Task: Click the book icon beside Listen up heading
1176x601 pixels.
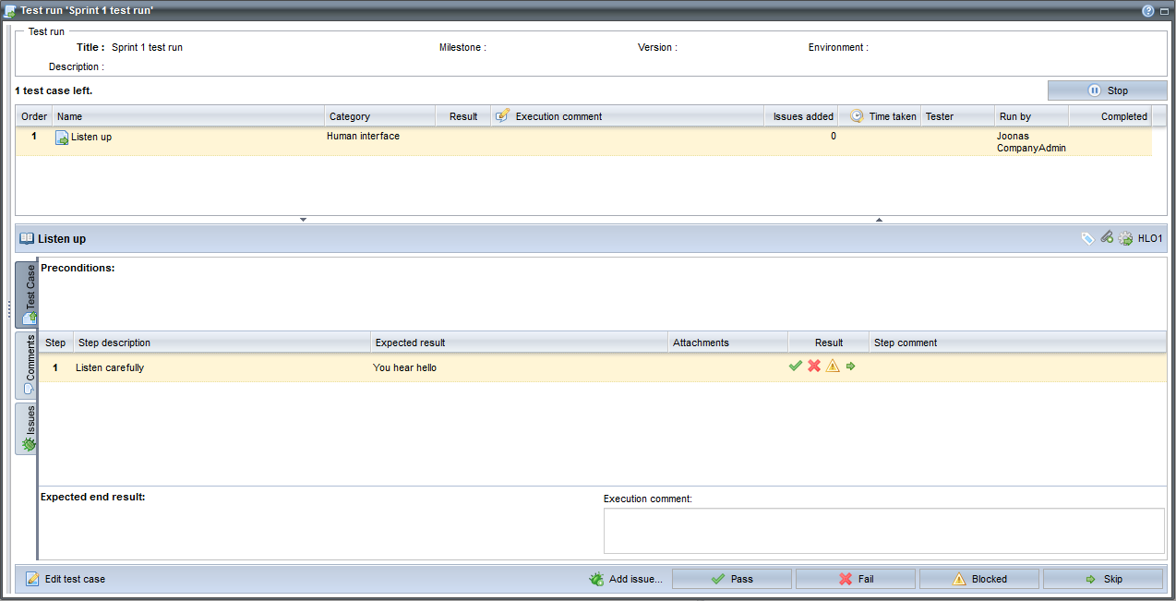Action: tap(27, 238)
